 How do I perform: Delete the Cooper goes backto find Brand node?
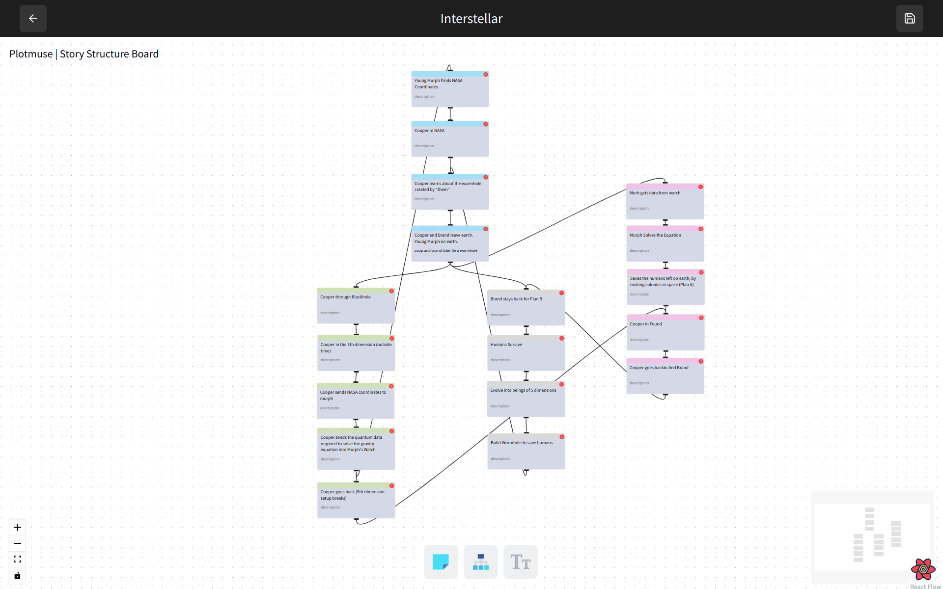click(x=701, y=361)
